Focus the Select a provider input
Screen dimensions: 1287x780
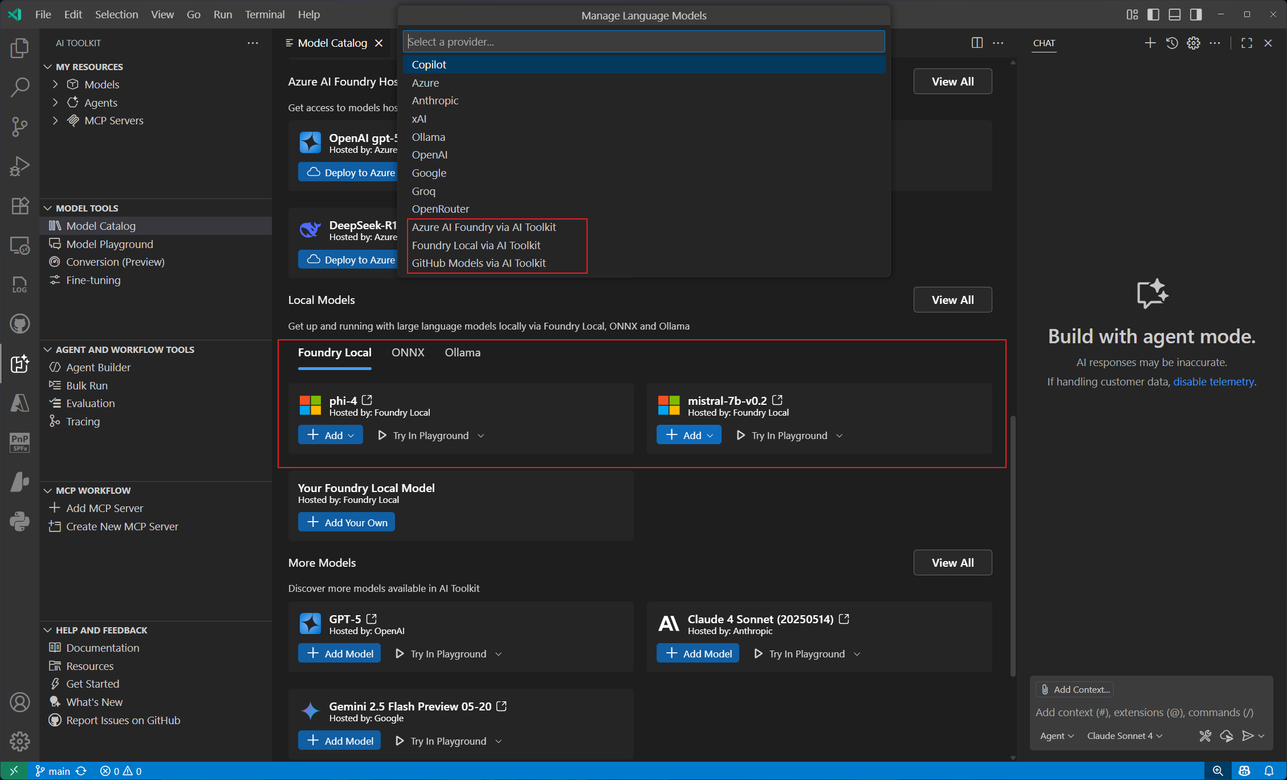pos(644,42)
